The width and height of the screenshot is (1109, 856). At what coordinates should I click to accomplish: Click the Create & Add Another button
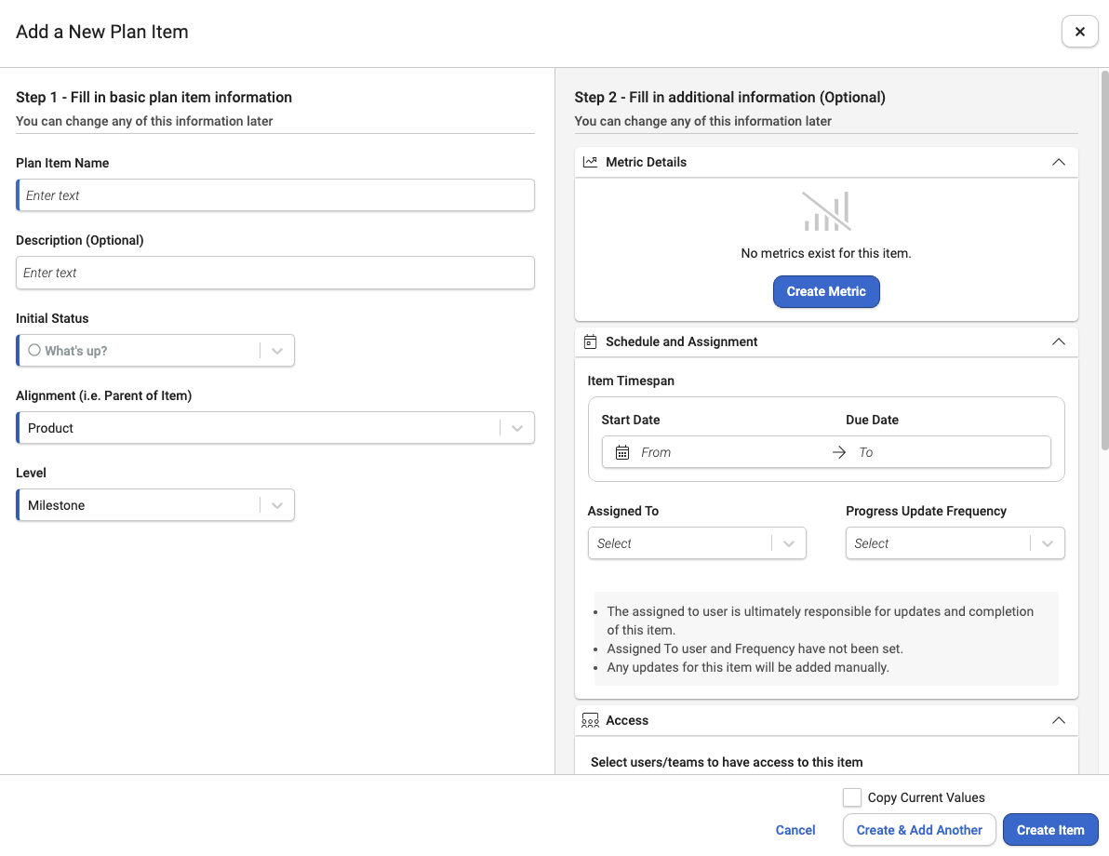point(919,830)
